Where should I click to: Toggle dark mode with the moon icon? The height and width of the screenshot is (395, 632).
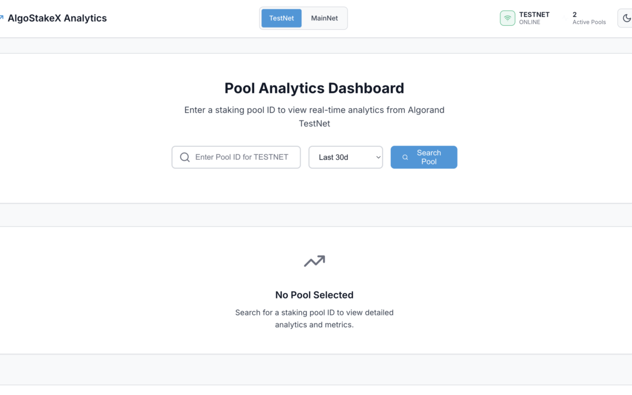pos(626,18)
